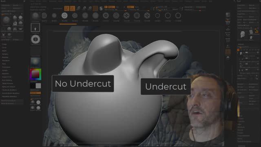261x147 pixels.
Task: Open the Smooth Brush Modifiers section
Action: point(11,94)
